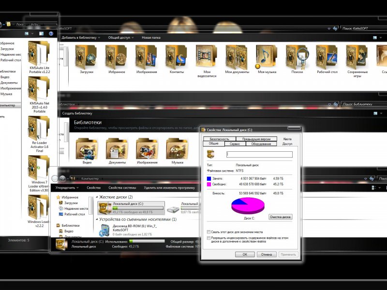Select the Локальный диск (C:) drive icon
This screenshot has height=290, width=387.
[x=104, y=208]
